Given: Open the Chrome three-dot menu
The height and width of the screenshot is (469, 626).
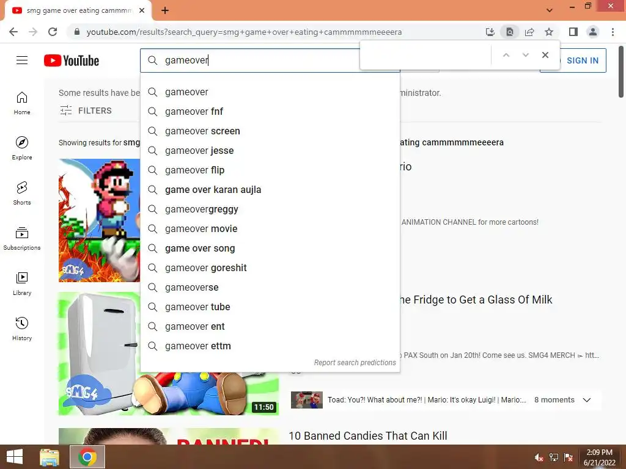Looking at the screenshot, I should point(613,32).
